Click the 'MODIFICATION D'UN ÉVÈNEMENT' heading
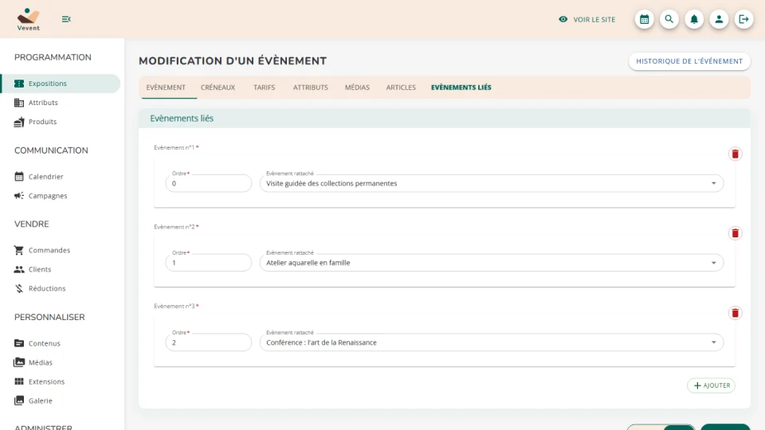 click(x=233, y=61)
